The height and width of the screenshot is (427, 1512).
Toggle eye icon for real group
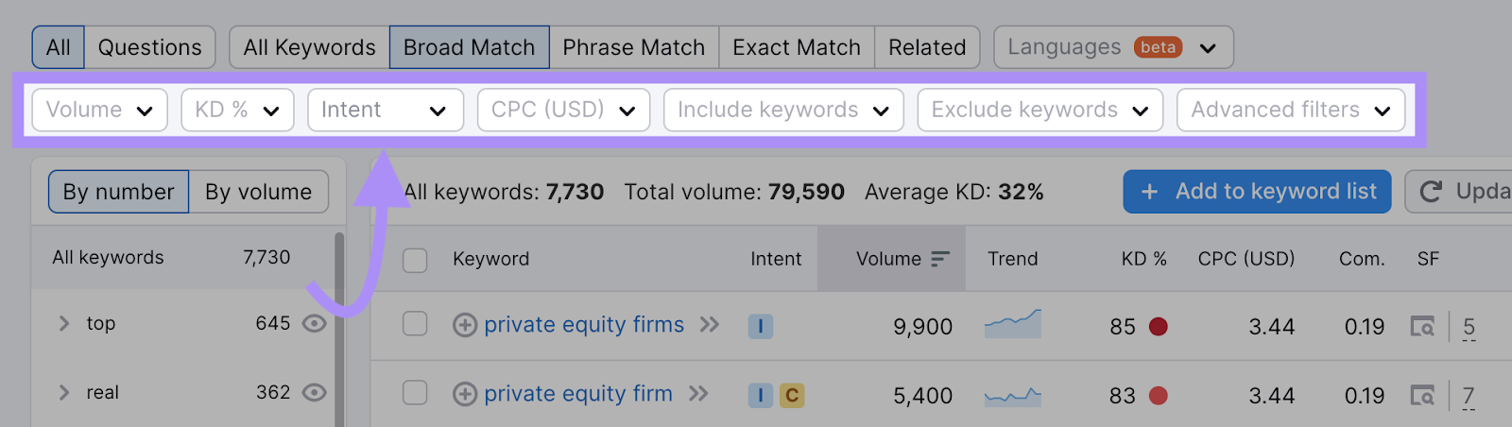(x=314, y=393)
